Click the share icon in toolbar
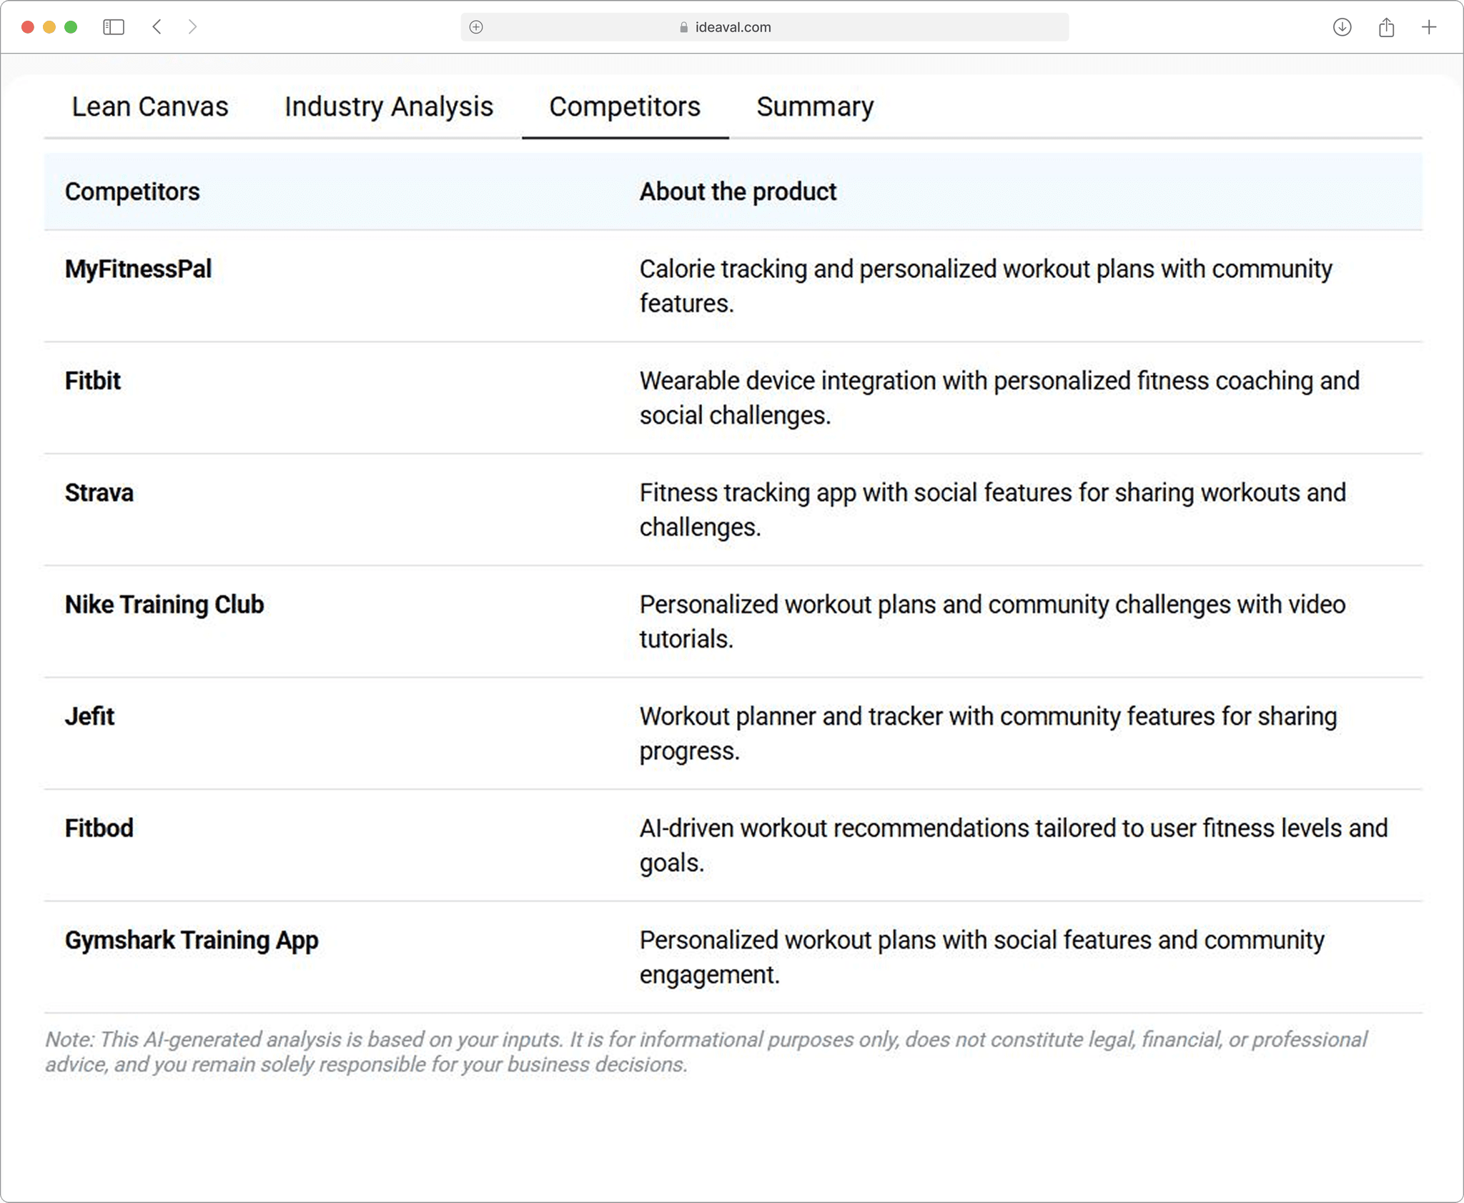The height and width of the screenshot is (1203, 1464). (1386, 27)
